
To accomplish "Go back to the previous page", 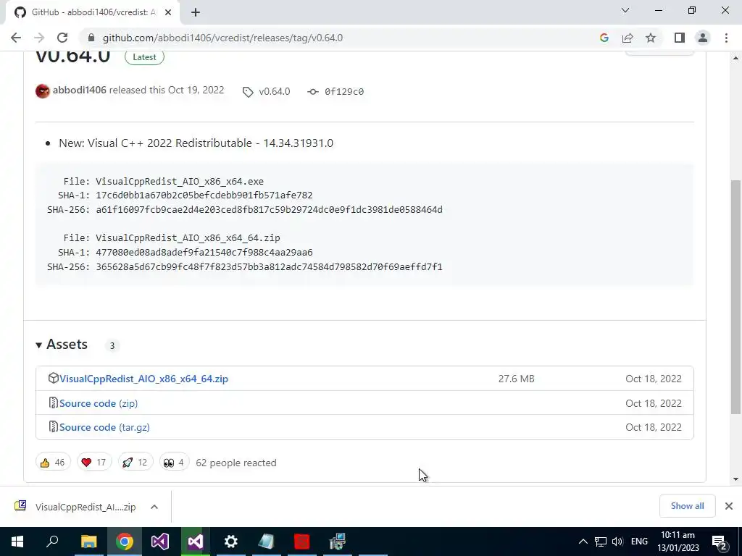I will (16, 38).
